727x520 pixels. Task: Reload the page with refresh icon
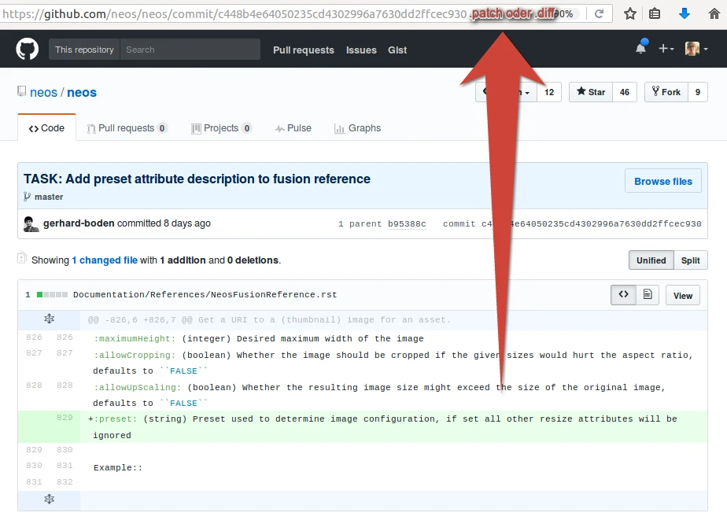(x=599, y=13)
